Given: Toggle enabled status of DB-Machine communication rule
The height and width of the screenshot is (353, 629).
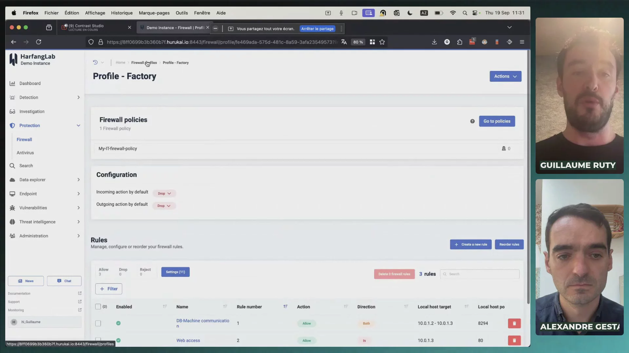Looking at the screenshot, I should pyautogui.click(x=118, y=323).
